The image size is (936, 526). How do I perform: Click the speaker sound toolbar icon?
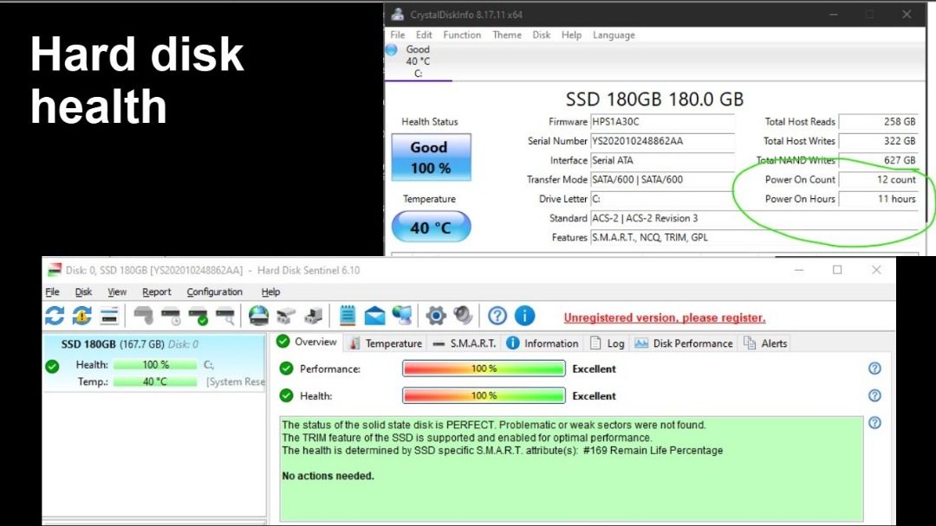[x=463, y=316]
